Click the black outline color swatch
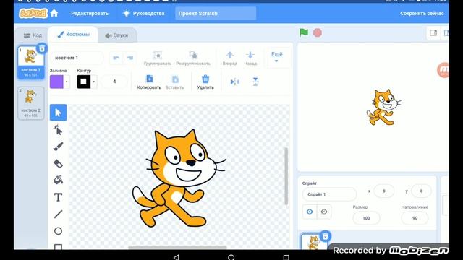Viewport: 463px width, 260px height. (84, 82)
